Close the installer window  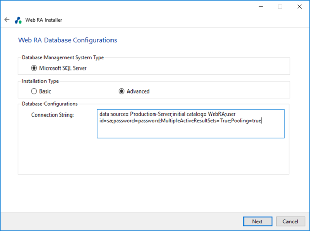click(300, 7)
